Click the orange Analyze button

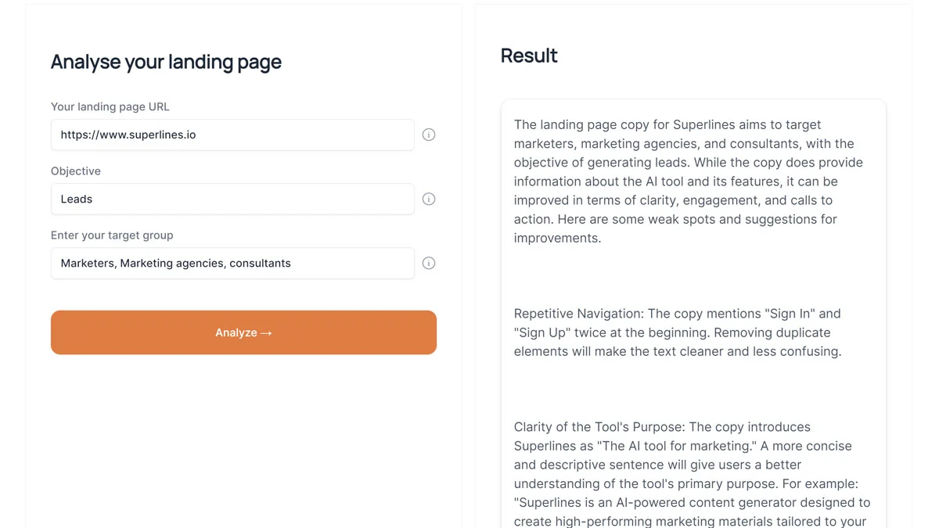point(243,332)
